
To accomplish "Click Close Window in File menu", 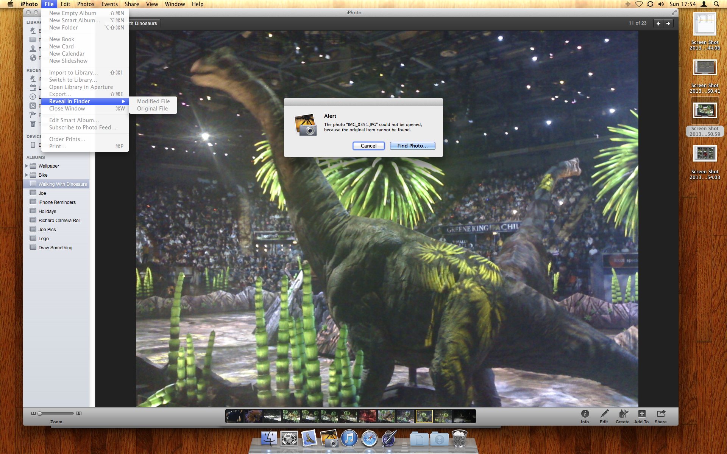I will pyautogui.click(x=85, y=109).
